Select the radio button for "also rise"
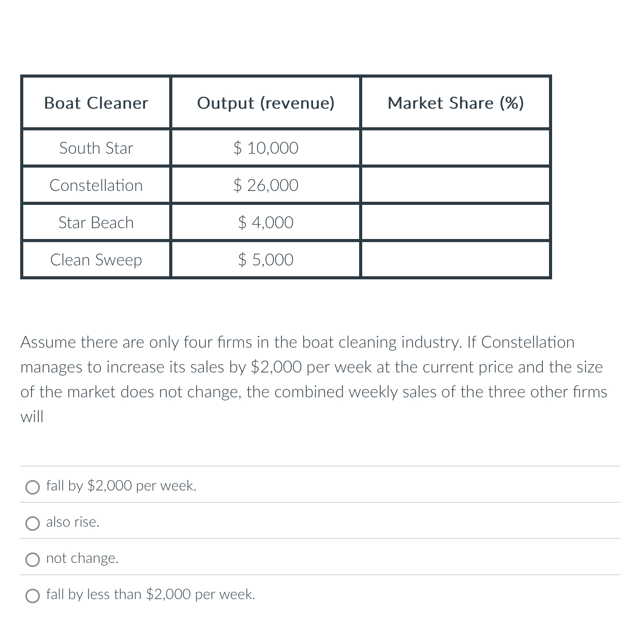638x627 pixels. pyautogui.click(x=33, y=523)
